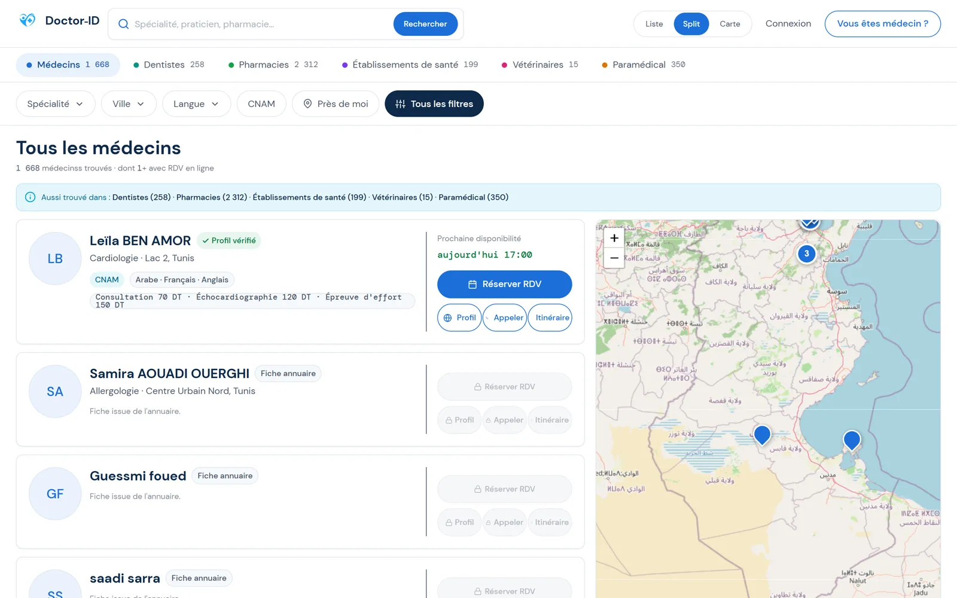Viewport: 957px width, 598px height.
Task: Select the map pin near Gabès
Action: [x=762, y=435]
